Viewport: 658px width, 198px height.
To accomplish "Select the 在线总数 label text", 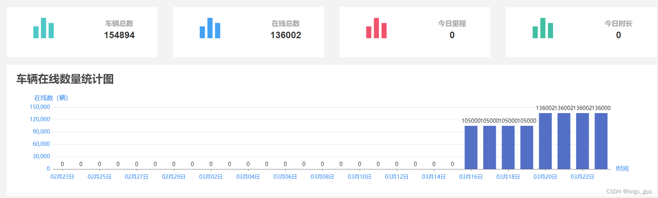I will tap(286, 24).
